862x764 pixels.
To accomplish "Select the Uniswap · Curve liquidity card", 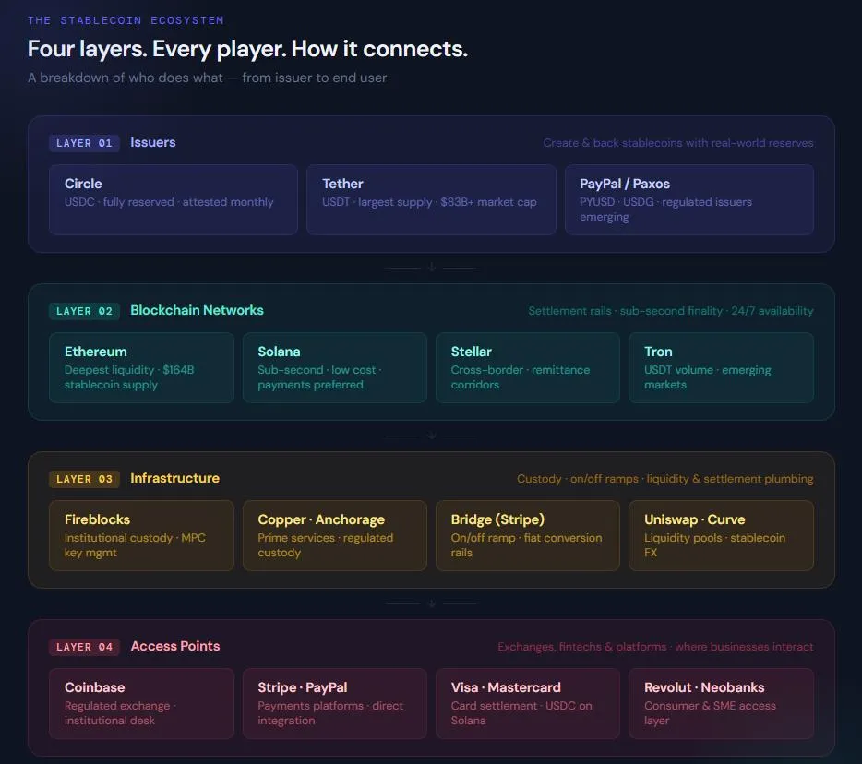I will pos(721,535).
